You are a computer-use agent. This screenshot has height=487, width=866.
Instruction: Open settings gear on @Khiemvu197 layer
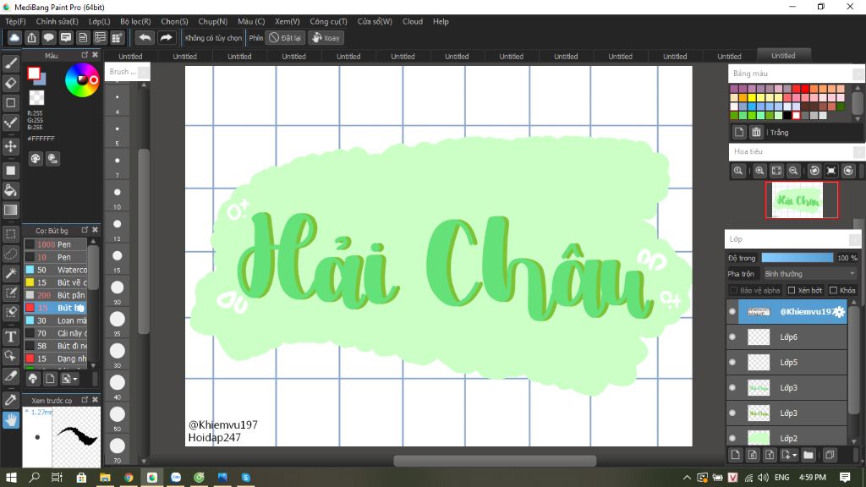pyautogui.click(x=839, y=312)
